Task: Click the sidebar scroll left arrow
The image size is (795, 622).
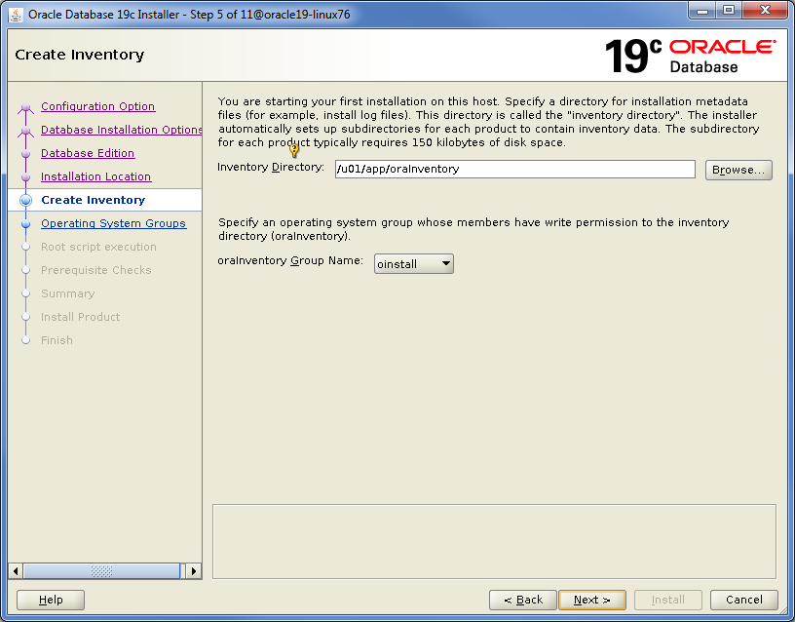Action: pyautogui.click(x=16, y=571)
